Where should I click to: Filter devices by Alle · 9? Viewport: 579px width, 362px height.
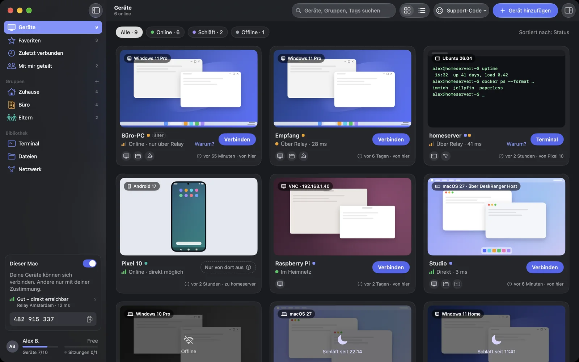click(129, 32)
